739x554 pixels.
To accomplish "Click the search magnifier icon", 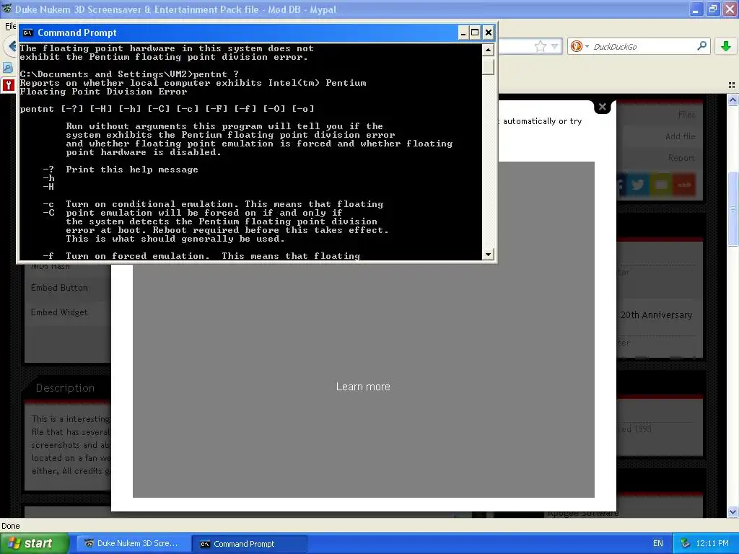I will (x=701, y=45).
